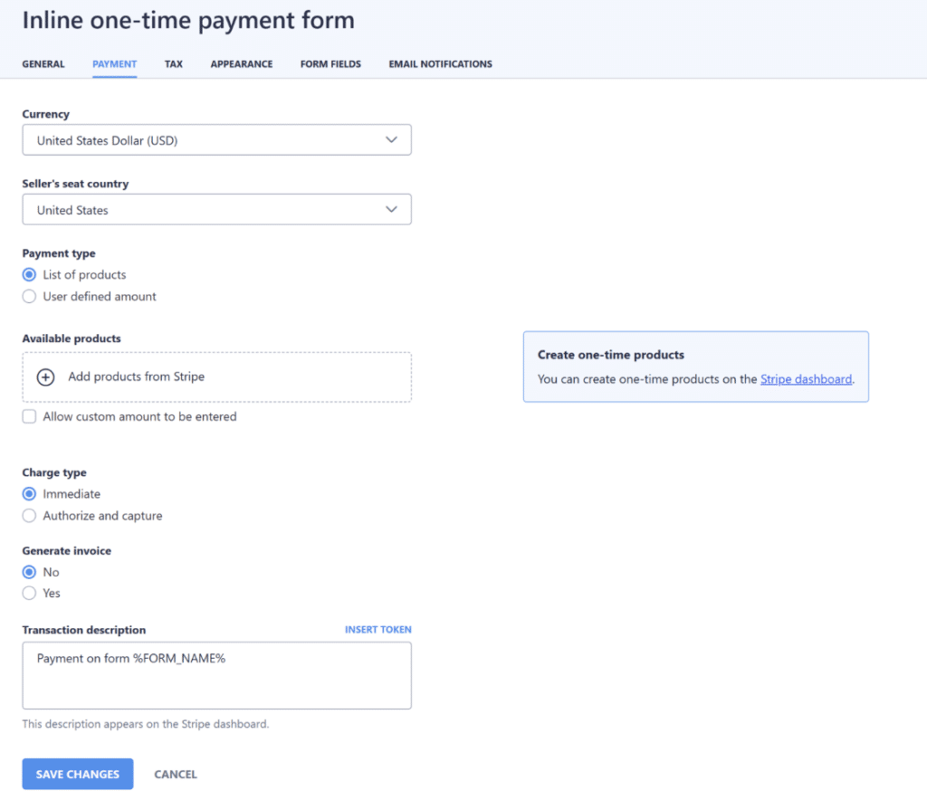The image size is (927, 800).
Task: Open the Currency combo box
Action: (217, 139)
